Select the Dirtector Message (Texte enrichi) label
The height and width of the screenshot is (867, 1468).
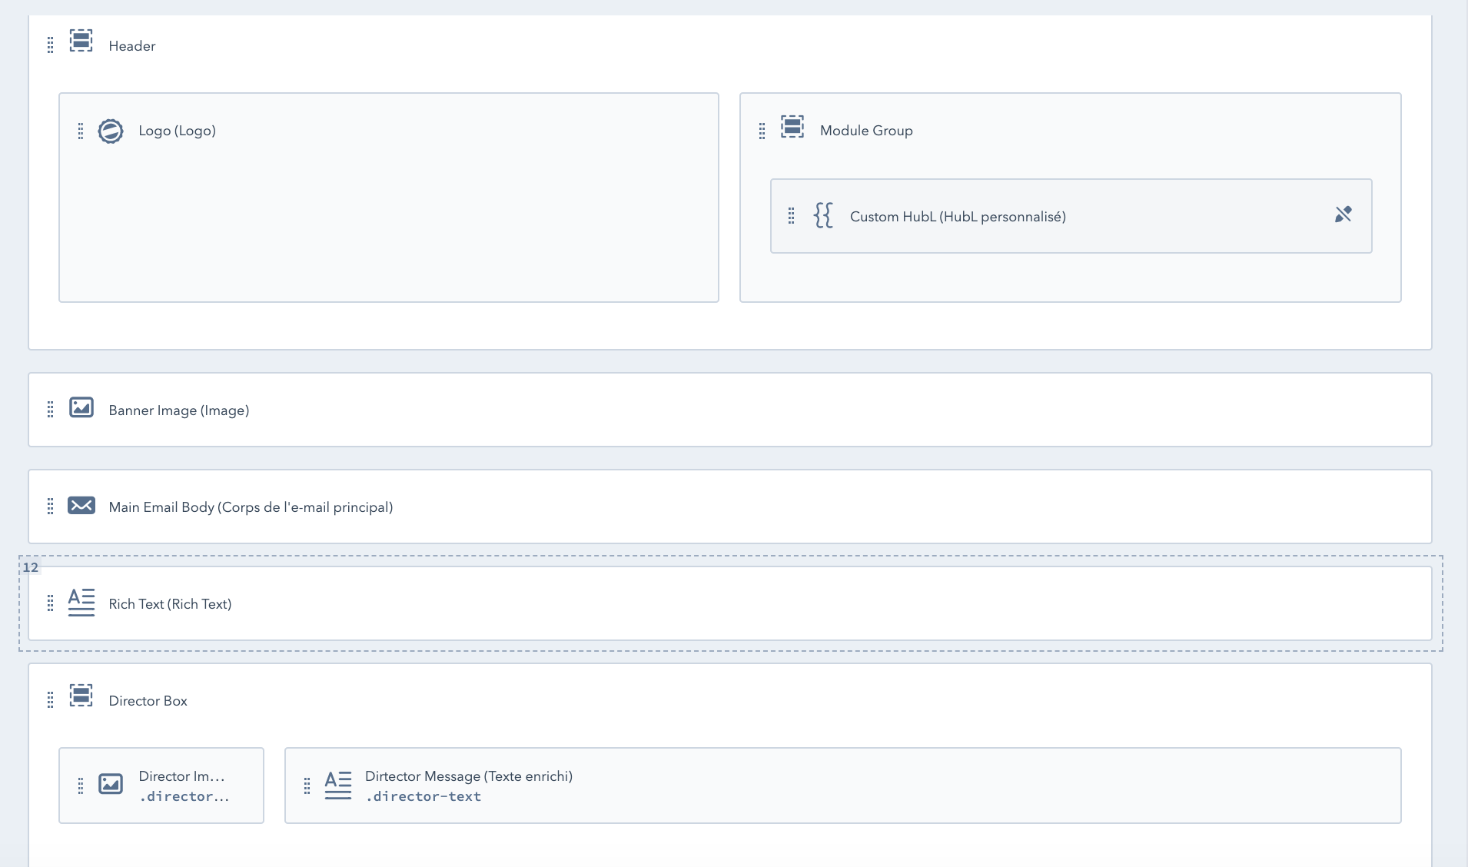tap(469, 776)
